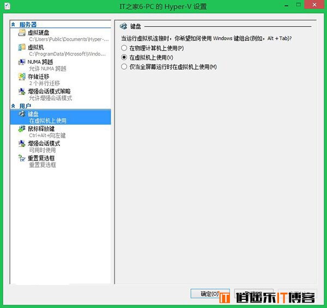The width and height of the screenshot is (327, 308).
Task: Select 在物理计算机上使用(P) radio option
Action: pos(153,48)
